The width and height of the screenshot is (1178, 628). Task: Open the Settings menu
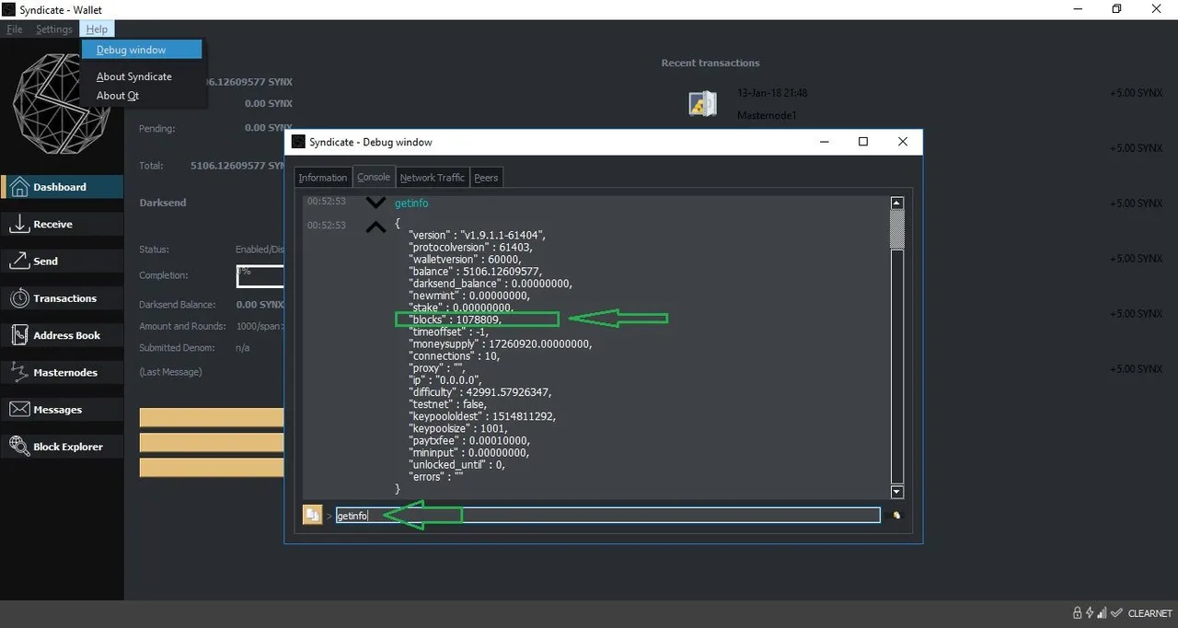click(x=54, y=29)
